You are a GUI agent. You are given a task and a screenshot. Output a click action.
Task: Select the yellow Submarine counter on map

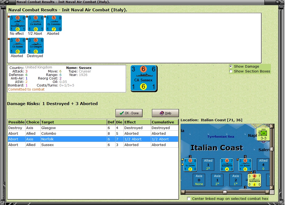[255, 180]
